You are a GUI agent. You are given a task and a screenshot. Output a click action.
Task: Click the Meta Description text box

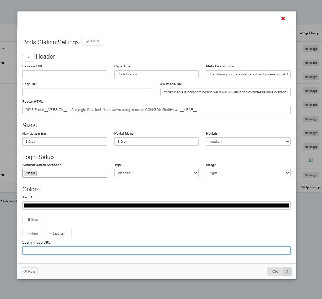[248, 74]
